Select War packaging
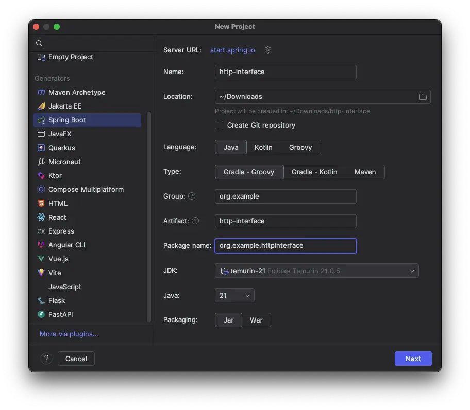This screenshot has width=470, height=410. (256, 320)
